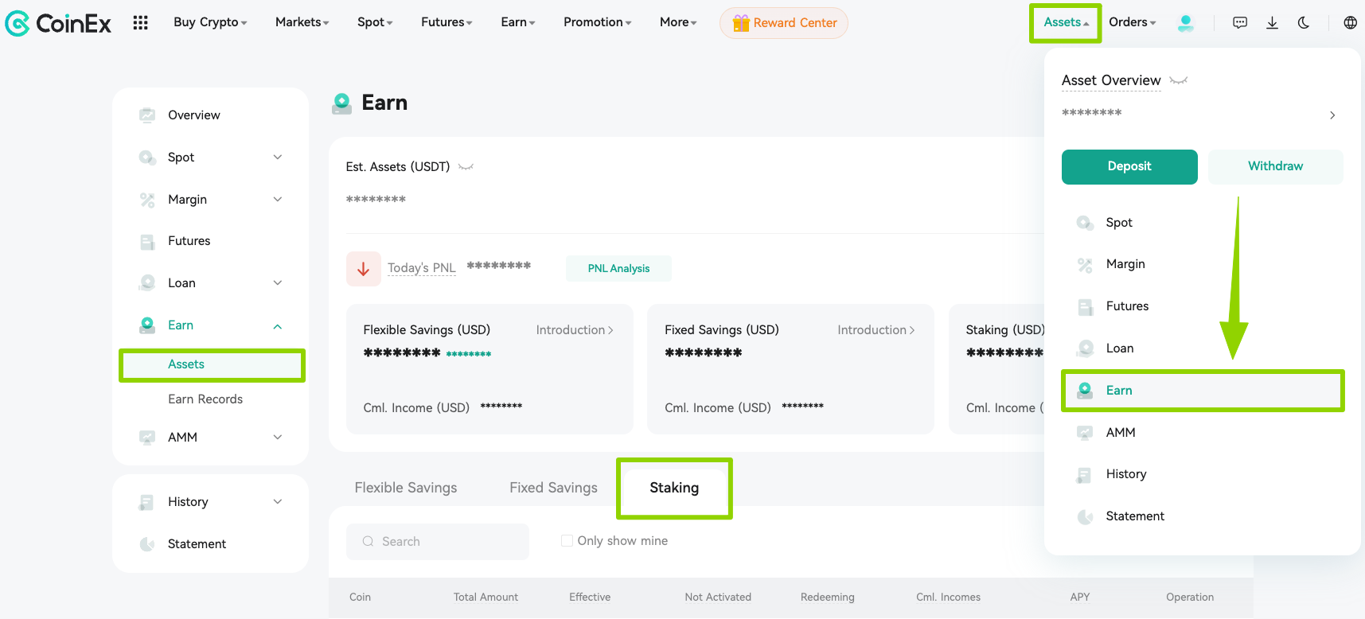
Task: Click the red down arrow PNL icon
Action: 364,269
